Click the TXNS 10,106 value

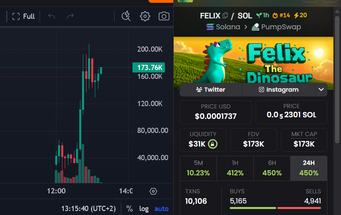click(196, 201)
